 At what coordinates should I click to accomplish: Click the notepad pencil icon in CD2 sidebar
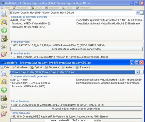pyautogui.click(x=4, y=114)
